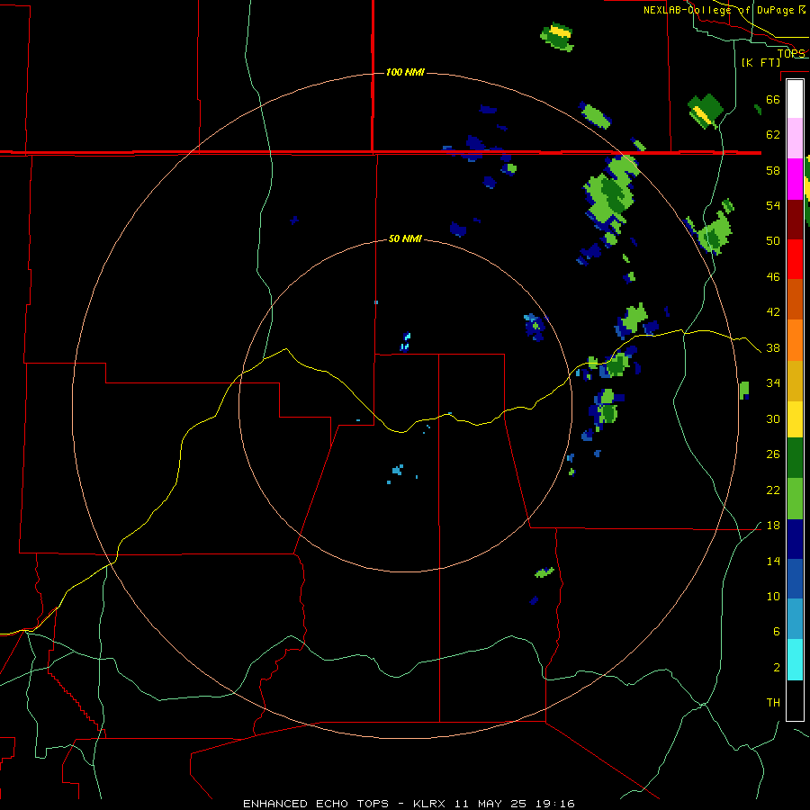This screenshot has width=810, height=810.
Task: Select the light green legend swatch
Action: pyautogui.click(x=795, y=499)
